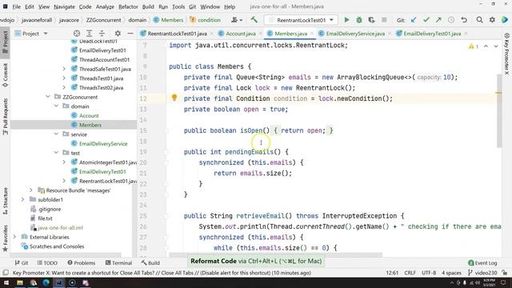The width and height of the screenshot is (512, 288).
Task: Select EmailDeliveryService in project tree
Action: pyautogui.click(x=103, y=144)
